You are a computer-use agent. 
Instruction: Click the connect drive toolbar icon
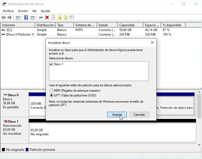tap(41, 18)
